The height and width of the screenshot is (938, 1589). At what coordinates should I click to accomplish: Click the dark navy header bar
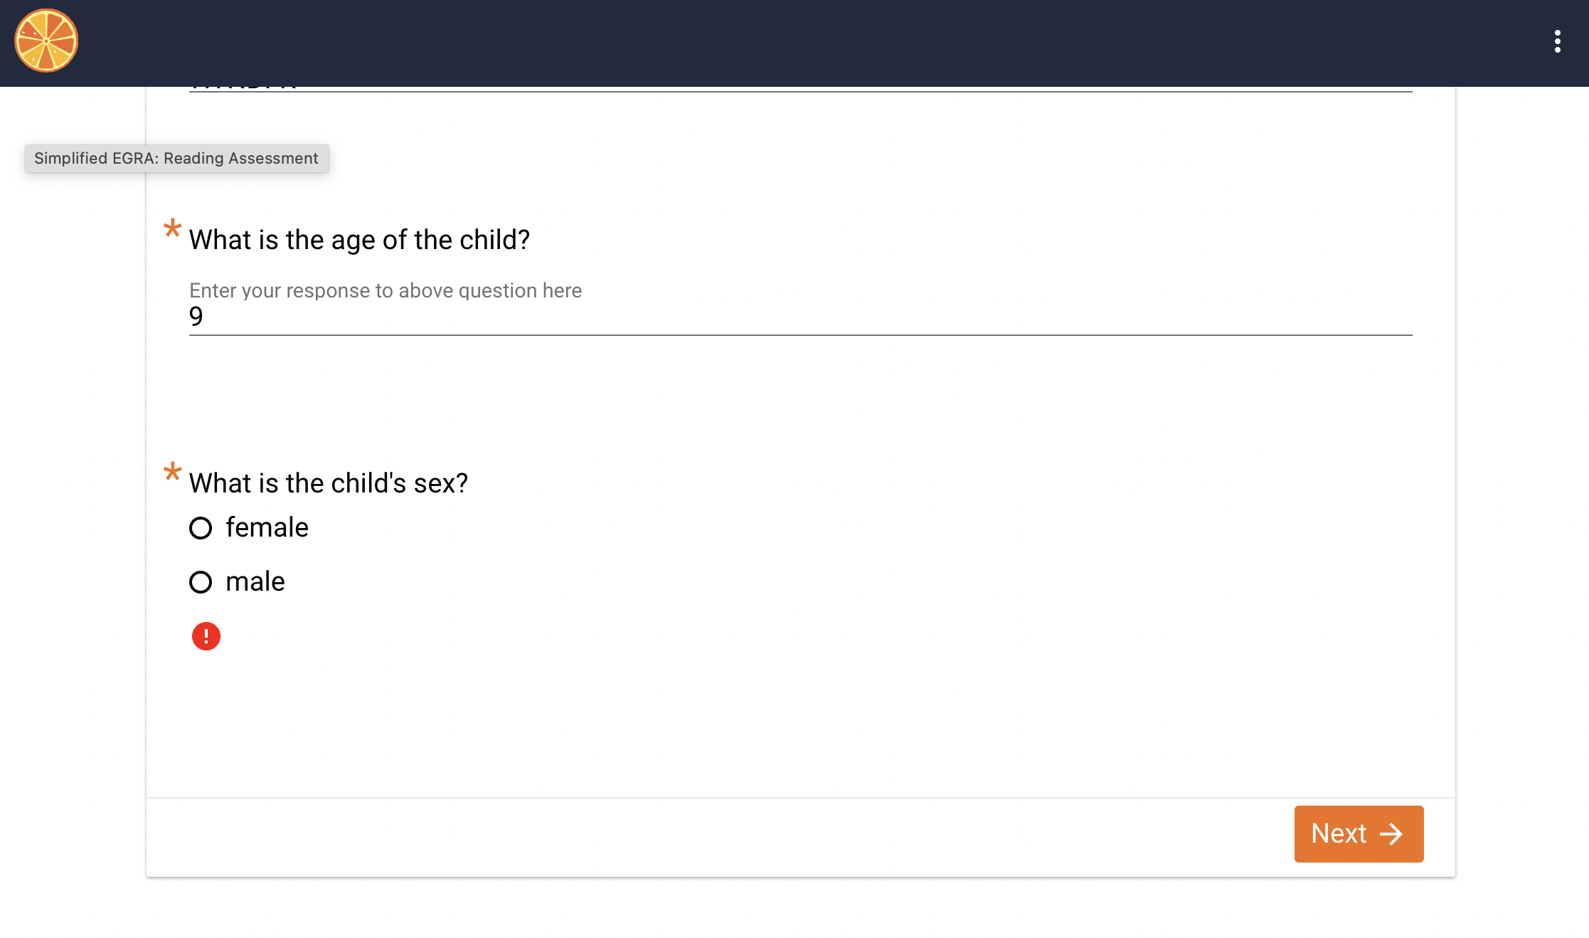click(x=794, y=43)
